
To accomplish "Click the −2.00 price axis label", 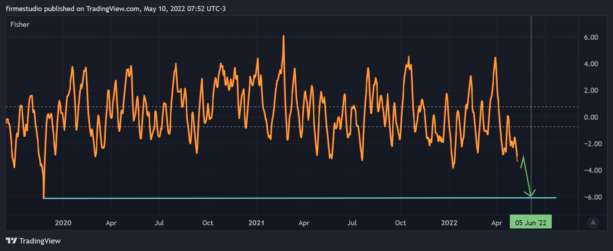I will [593, 144].
